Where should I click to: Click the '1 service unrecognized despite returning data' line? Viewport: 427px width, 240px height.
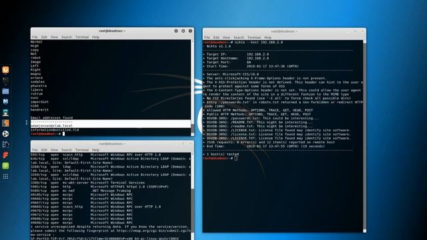tap(109, 227)
